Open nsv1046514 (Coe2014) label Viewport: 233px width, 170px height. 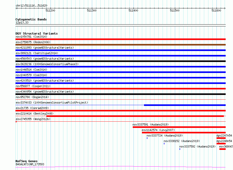pyautogui.click(x=31, y=70)
